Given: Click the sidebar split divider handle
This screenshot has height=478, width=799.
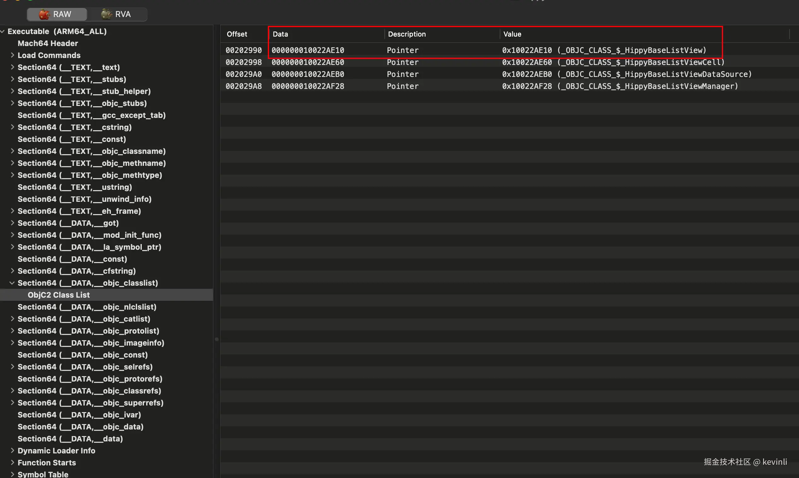Looking at the screenshot, I should click(x=216, y=339).
